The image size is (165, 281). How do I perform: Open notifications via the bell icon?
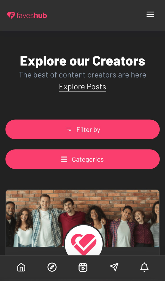144,267
